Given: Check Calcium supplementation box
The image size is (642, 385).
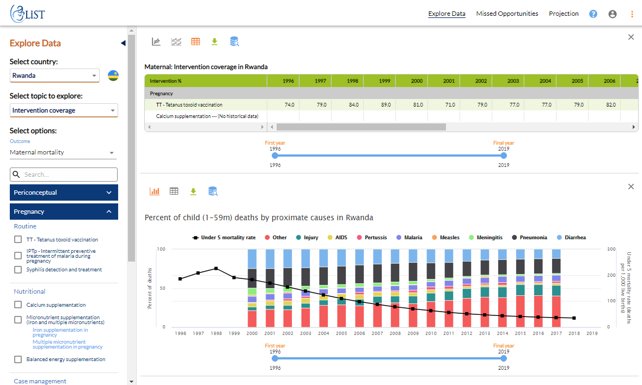Looking at the screenshot, I should [x=18, y=305].
